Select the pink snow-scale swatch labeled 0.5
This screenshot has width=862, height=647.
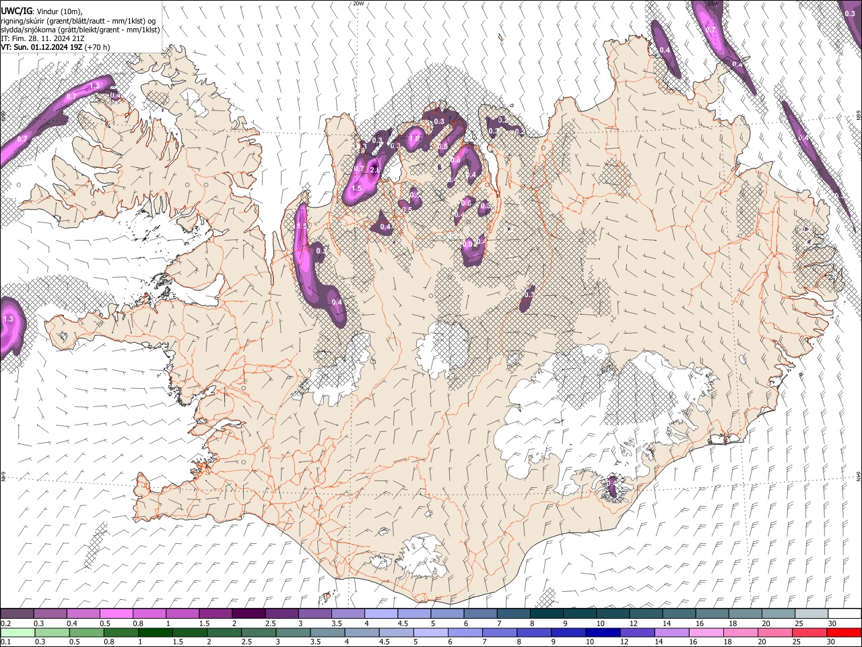(116, 614)
